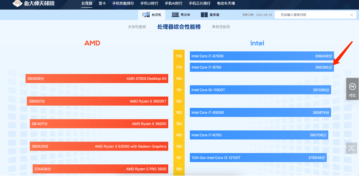Click the Intel column heading

(257, 43)
